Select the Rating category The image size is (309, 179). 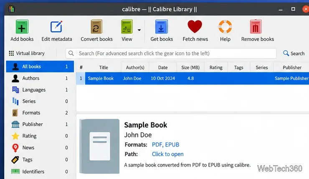(40, 136)
